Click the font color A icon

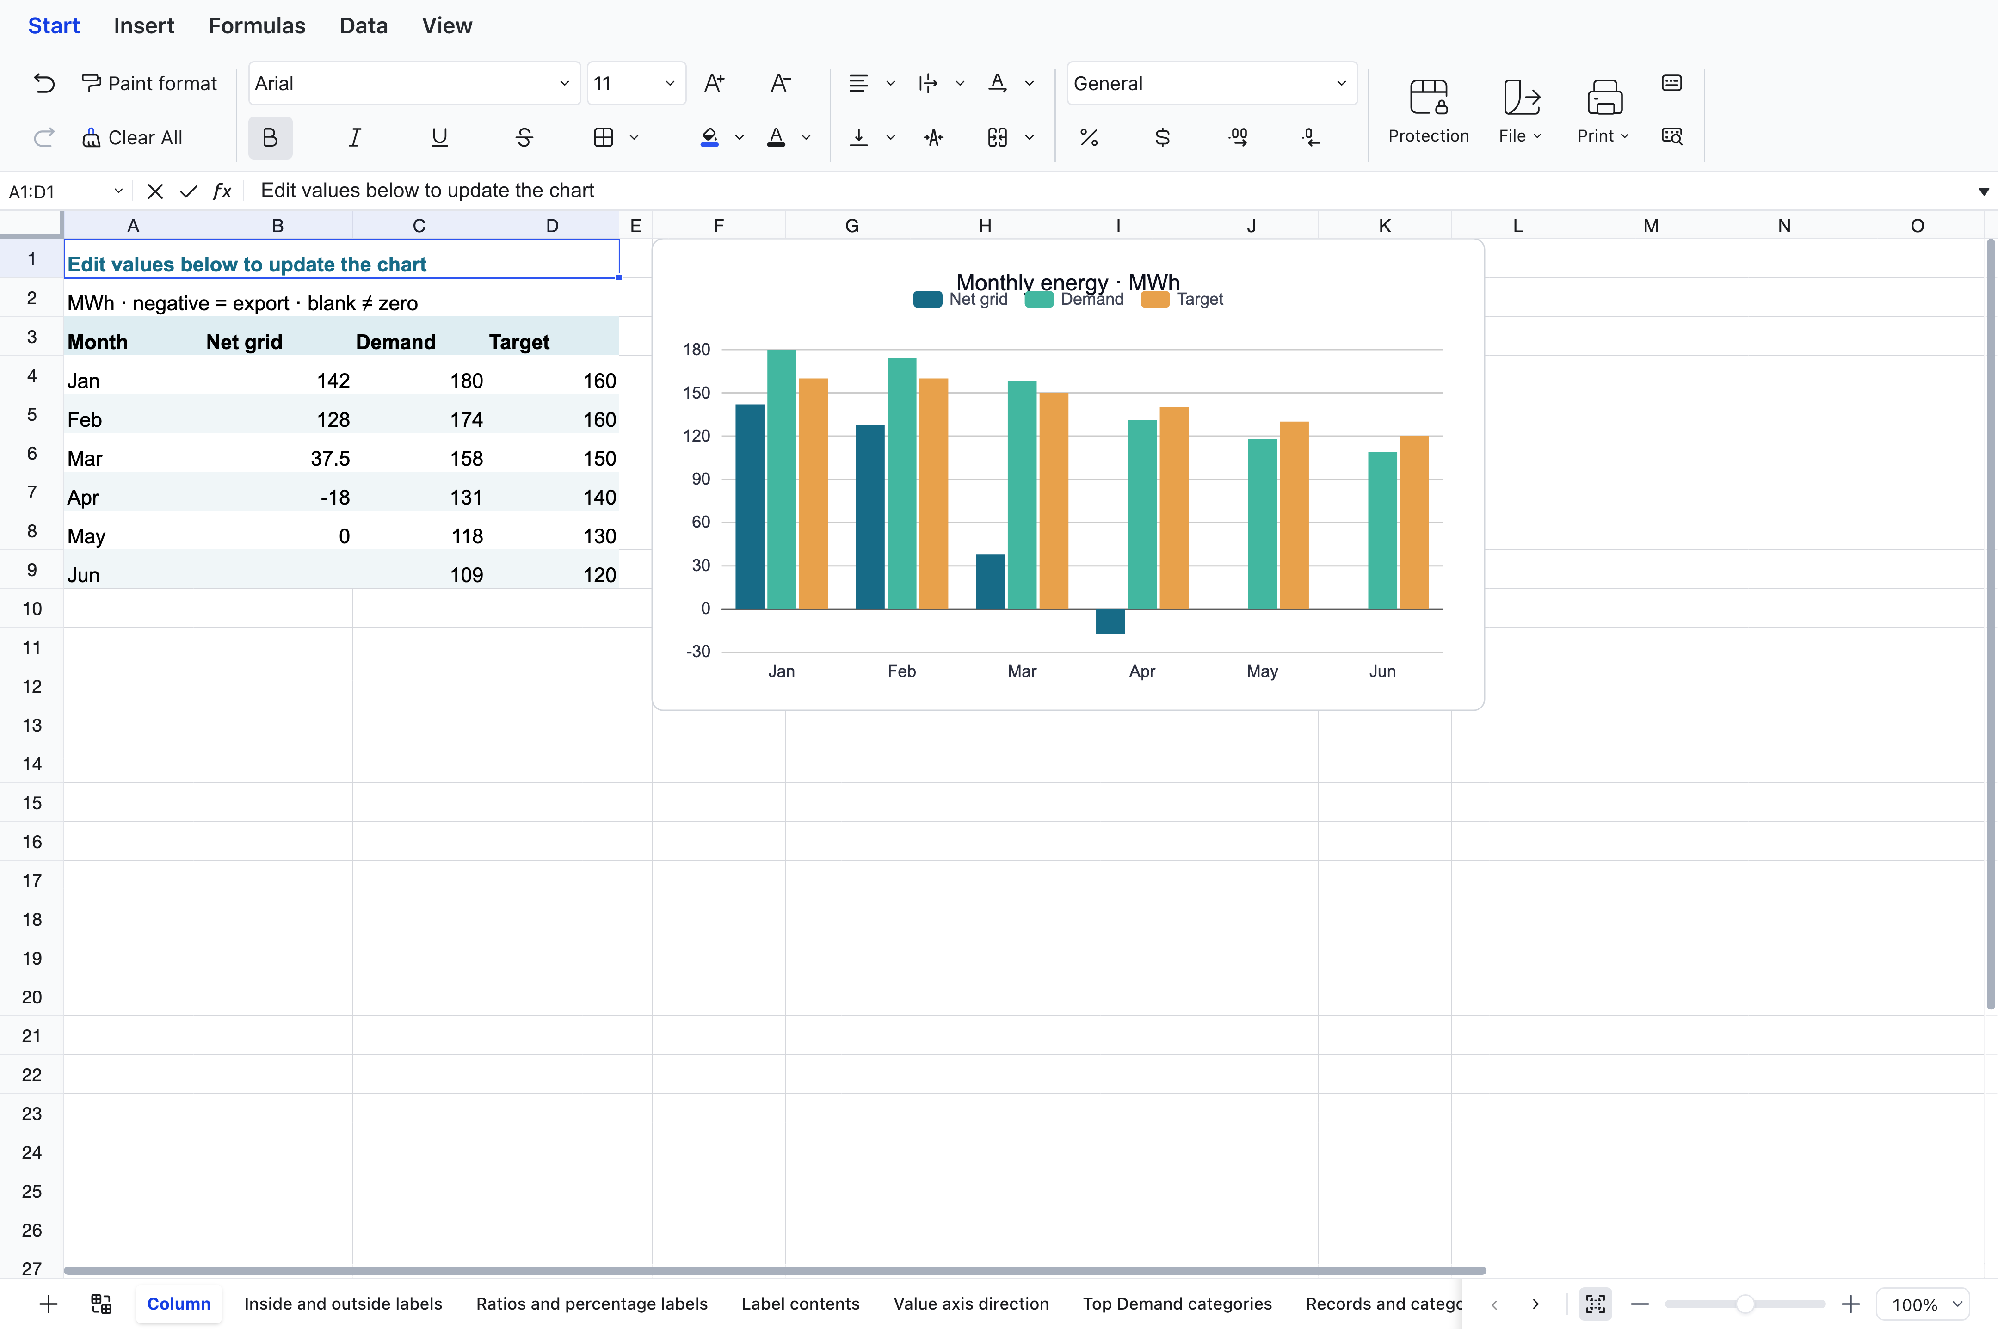(776, 137)
